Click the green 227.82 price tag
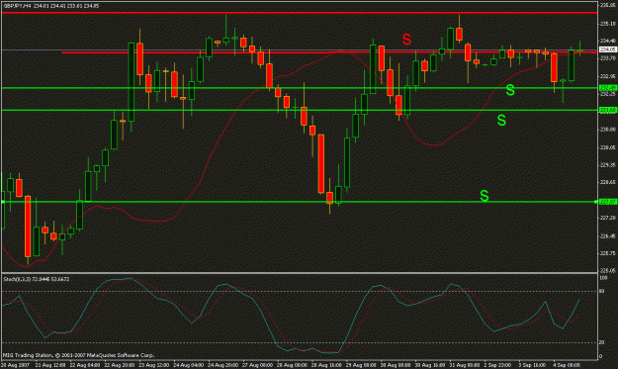The width and height of the screenshot is (618, 369). tap(607, 202)
